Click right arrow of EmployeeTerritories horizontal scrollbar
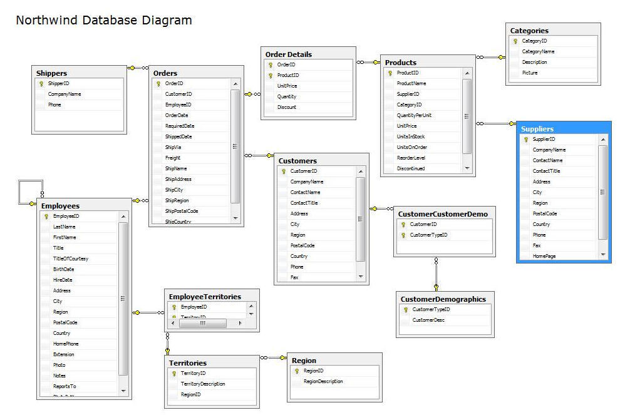The width and height of the screenshot is (625, 415). point(242,324)
